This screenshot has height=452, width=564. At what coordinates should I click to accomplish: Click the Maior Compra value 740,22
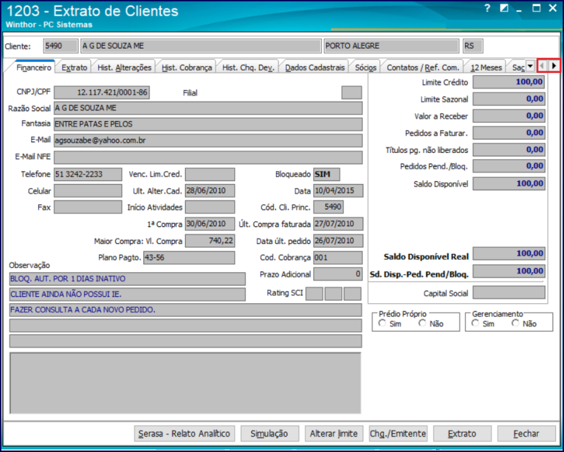pyautogui.click(x=210, y=240)
